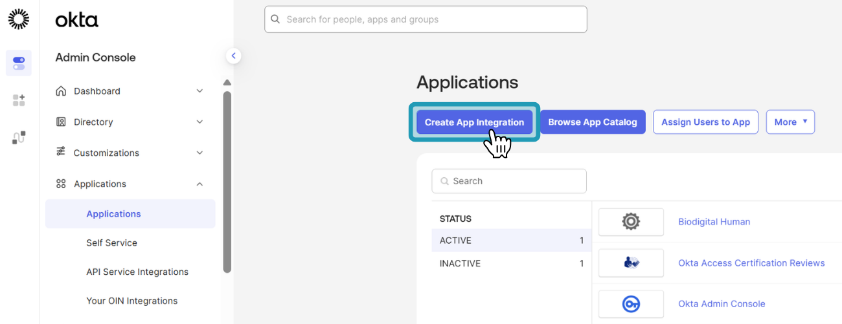Click the Biodigital Human gear logo

pos(631,222)
